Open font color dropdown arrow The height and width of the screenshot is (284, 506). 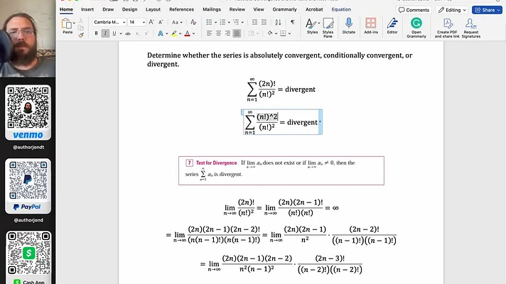193,33
